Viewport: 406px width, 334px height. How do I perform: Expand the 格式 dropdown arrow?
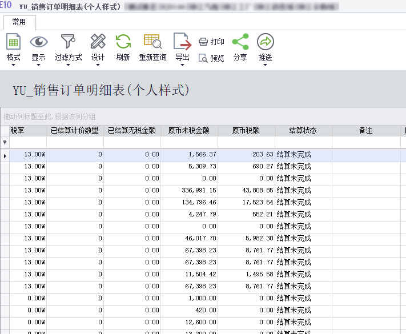pyautogui.click(x=13, y=65)
